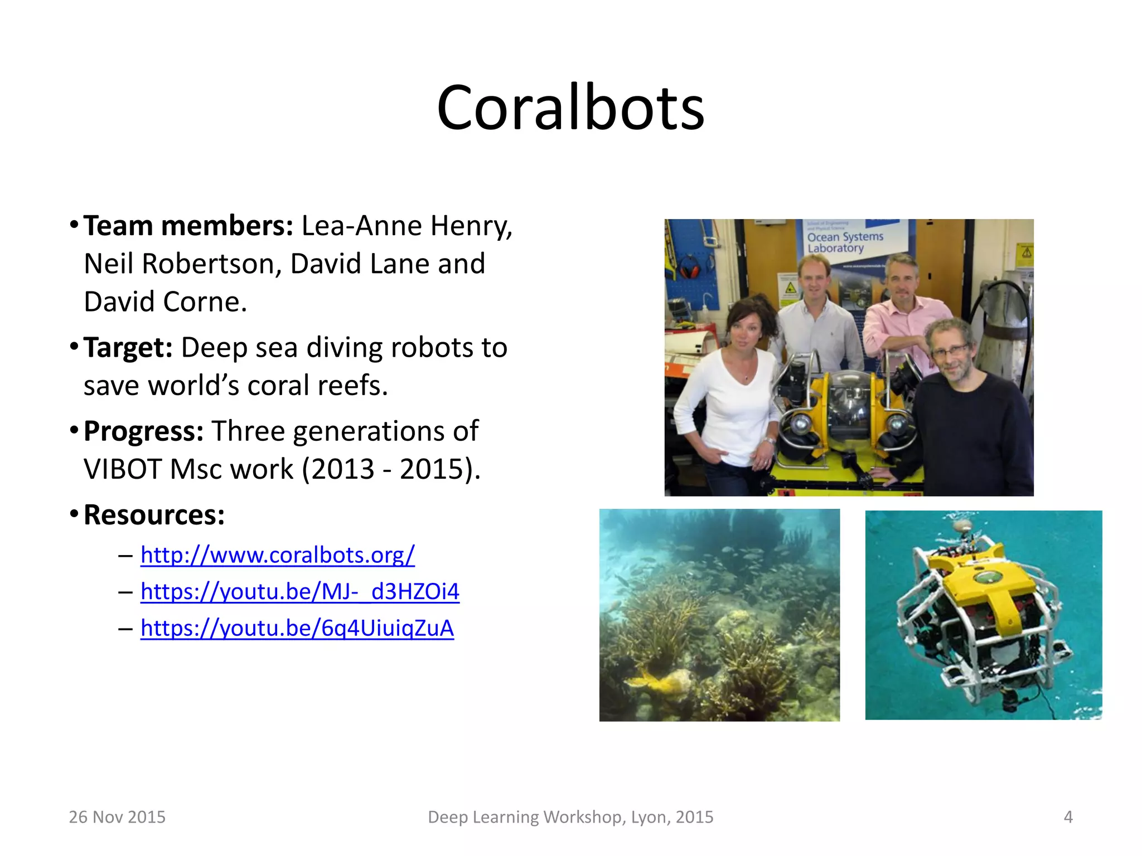1142x856 pixels.
Task: Open the coralbots.org website link
Action: 277,555
